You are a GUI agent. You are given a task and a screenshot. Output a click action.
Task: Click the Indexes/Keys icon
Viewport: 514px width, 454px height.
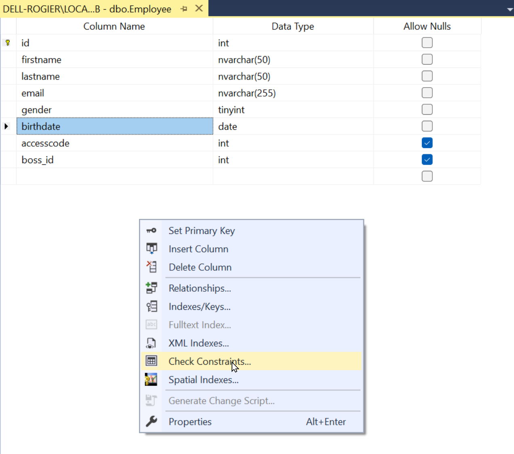[152, 307]
